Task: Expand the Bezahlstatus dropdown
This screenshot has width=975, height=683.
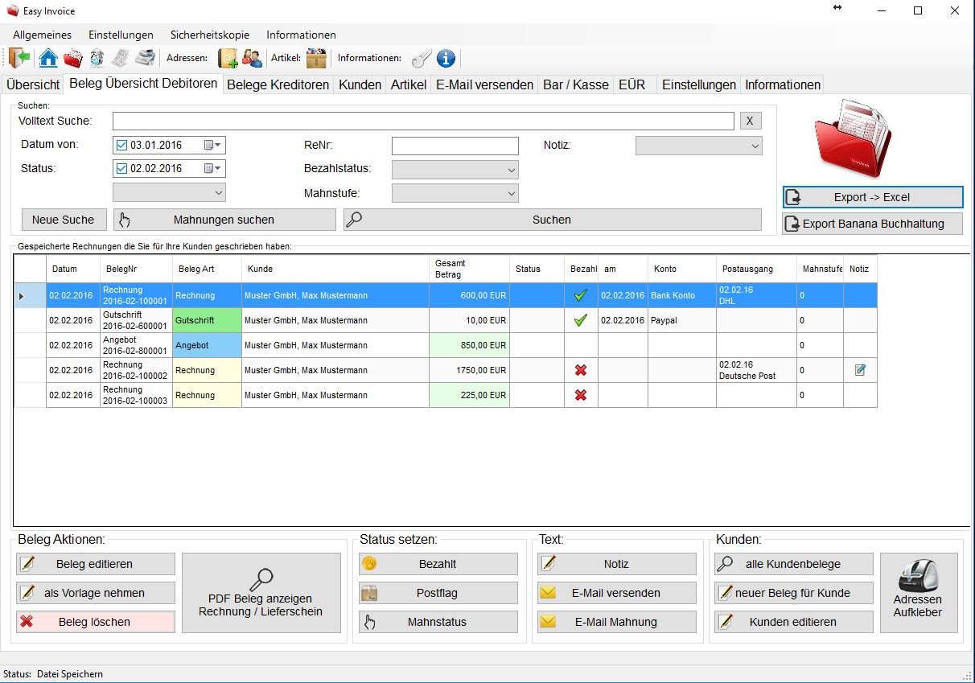Action: (455, 170)
